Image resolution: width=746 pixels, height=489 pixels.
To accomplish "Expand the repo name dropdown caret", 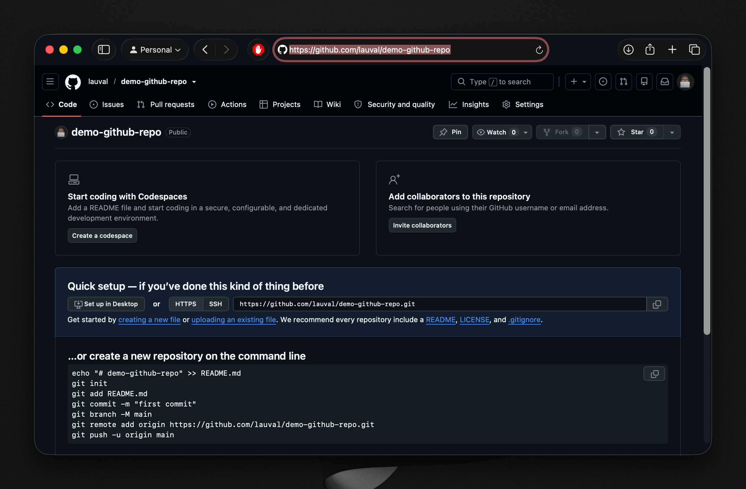I will (194, 82).
